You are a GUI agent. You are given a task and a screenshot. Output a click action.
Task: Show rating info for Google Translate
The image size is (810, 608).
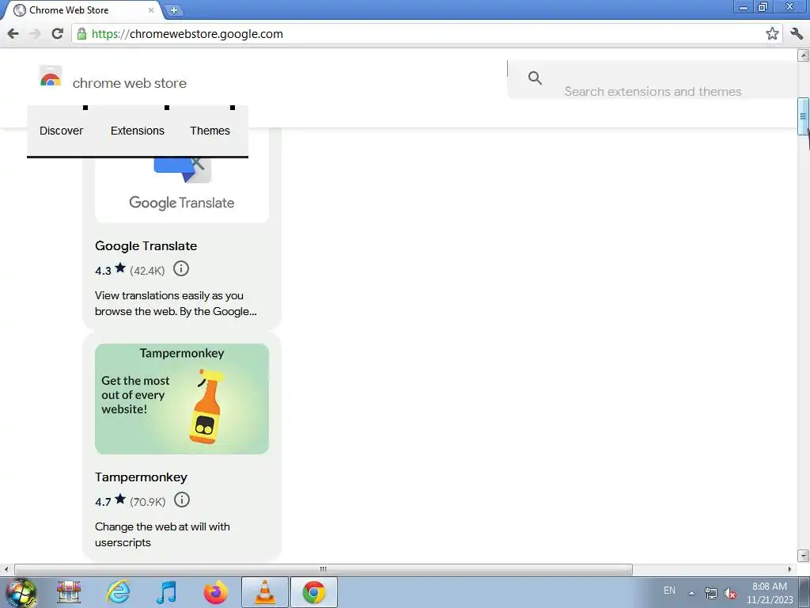point(181,269)
